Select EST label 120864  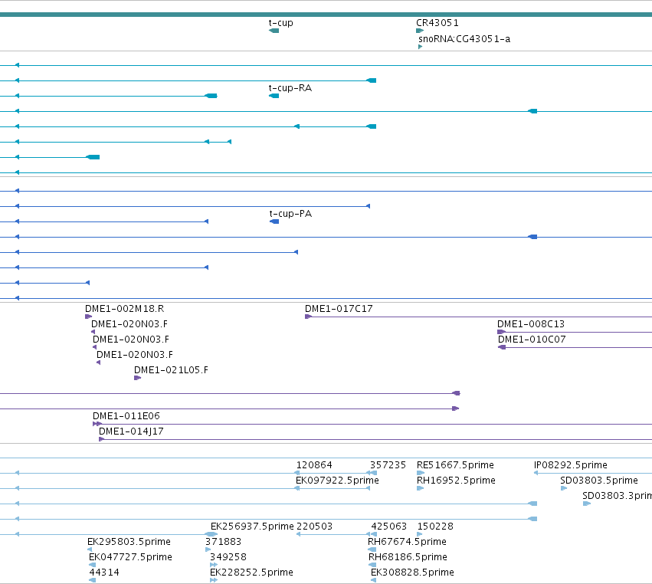tap(314, 465)
